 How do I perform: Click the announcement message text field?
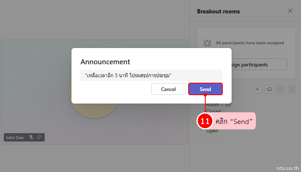coord(151,75)
